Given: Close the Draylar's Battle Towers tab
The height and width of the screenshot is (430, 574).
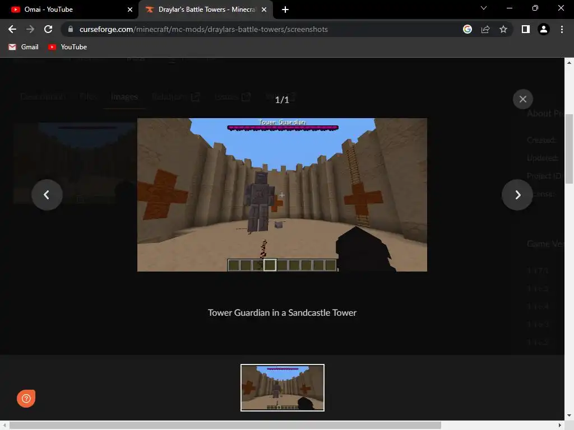Looking at the screenshot, I should point(264,10).
